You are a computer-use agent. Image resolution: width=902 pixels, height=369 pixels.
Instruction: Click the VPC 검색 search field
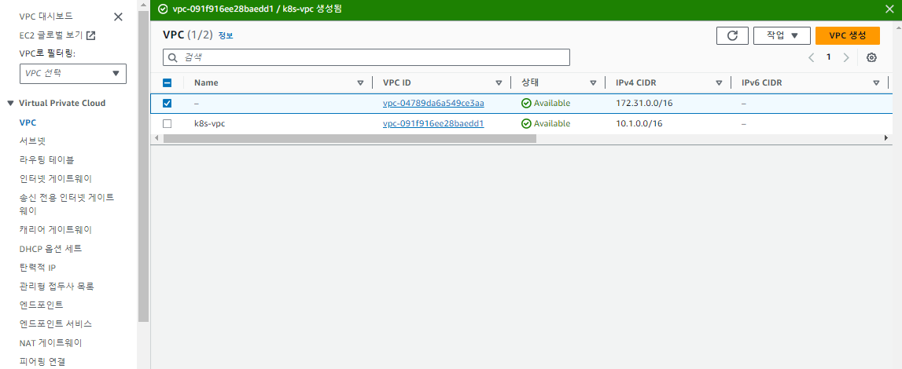366,57
